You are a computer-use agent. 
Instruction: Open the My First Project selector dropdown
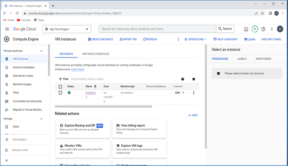click(67, 29)
